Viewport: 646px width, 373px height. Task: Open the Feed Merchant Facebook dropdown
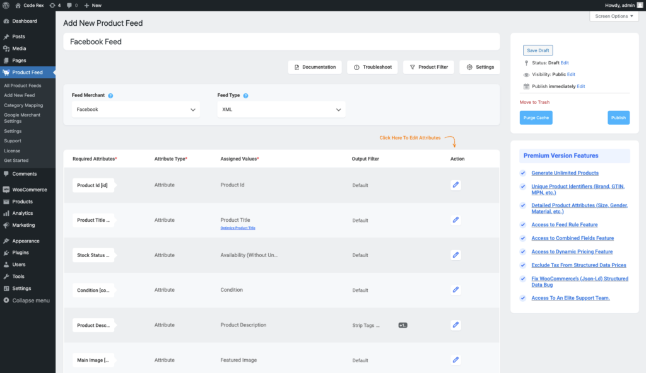point(136,110)
